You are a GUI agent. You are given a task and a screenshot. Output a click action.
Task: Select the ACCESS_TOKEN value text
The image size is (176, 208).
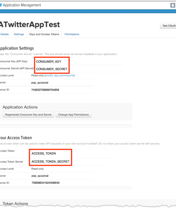click(x=44, y=154)
